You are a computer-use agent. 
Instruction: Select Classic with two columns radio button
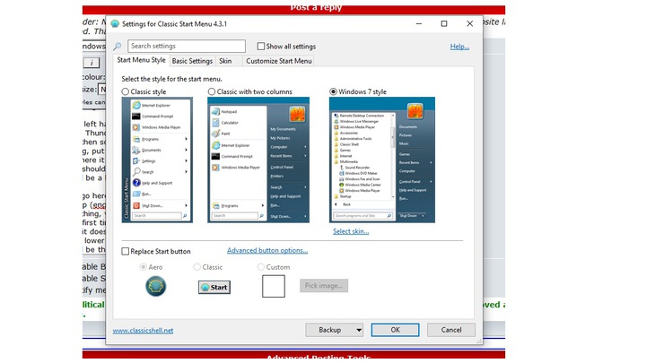[x=212, y=91]
